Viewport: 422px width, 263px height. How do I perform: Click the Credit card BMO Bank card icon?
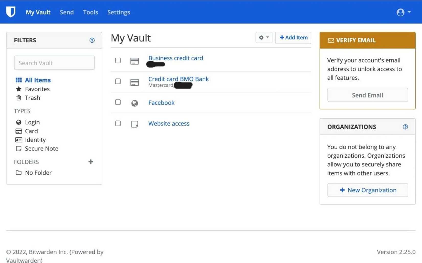(135, 82)
